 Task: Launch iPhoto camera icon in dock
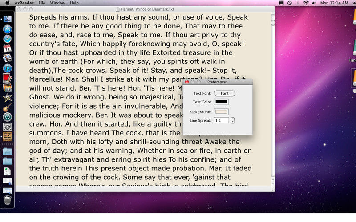point(7,87)
